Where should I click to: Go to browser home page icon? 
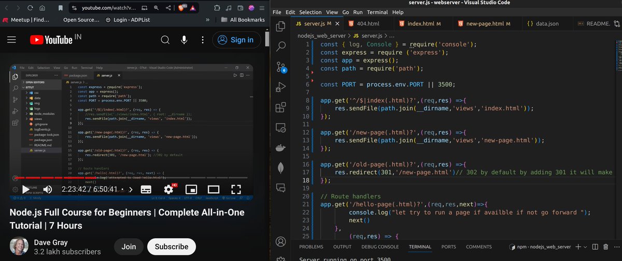[x=43, y=8]
